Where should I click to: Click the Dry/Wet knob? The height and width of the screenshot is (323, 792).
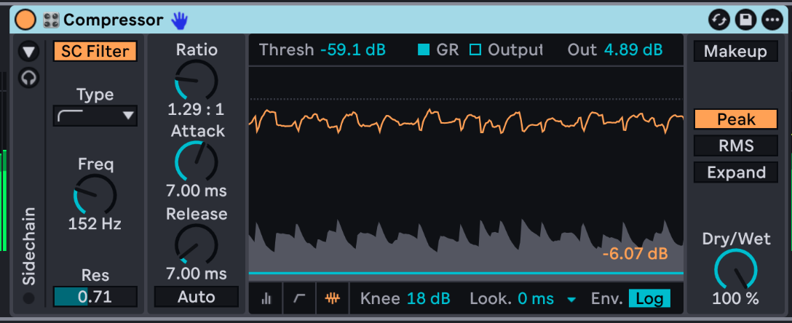(x=735, y=269)
